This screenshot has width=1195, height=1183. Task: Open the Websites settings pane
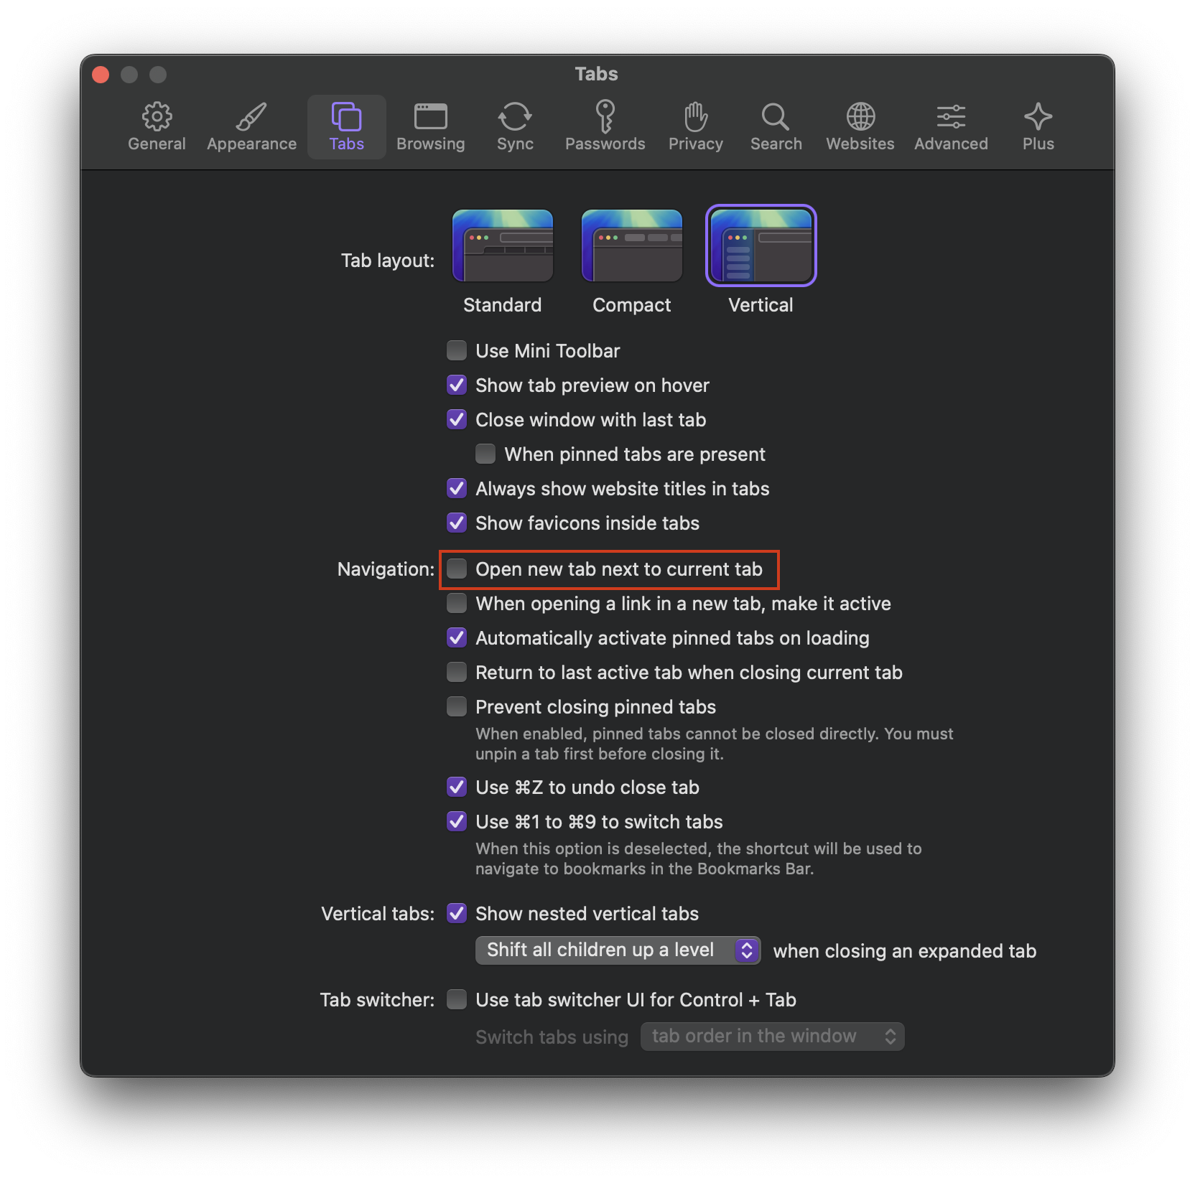point(860,127)
